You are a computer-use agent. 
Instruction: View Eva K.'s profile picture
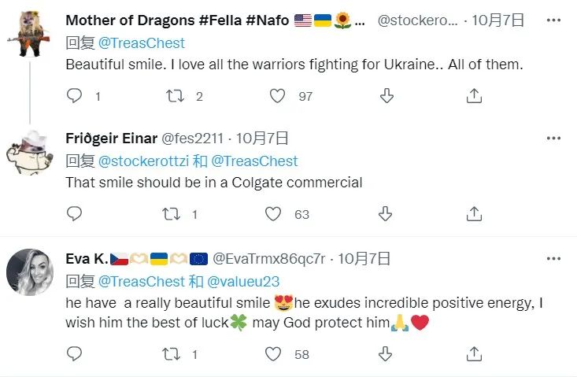coord(30,272)
